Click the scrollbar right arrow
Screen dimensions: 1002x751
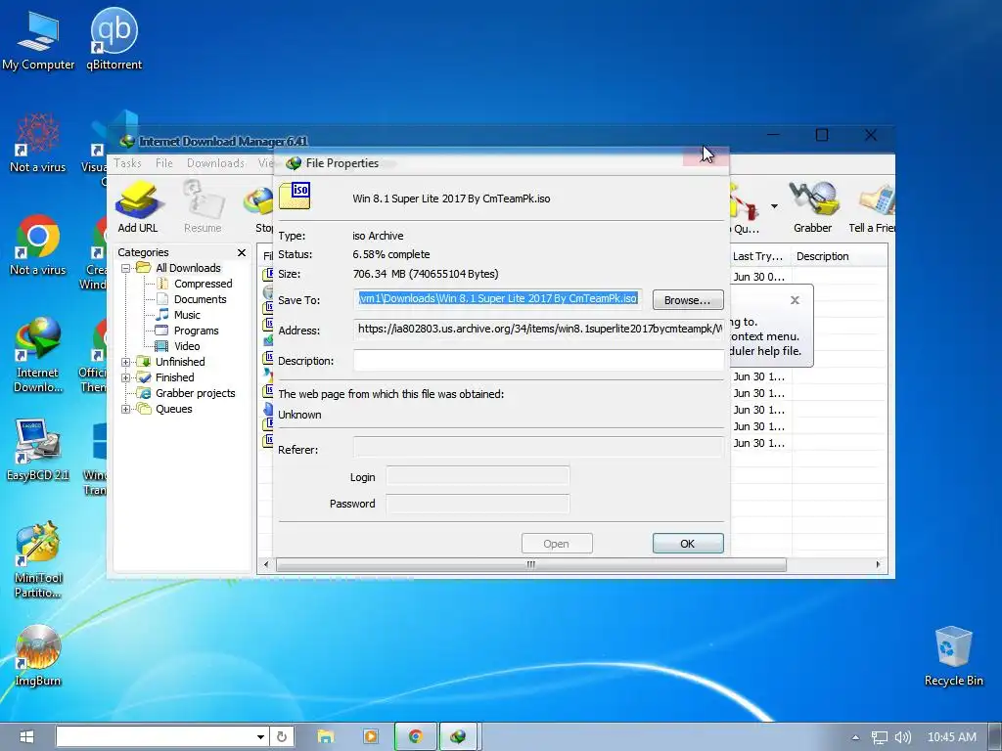pyautogui.click(x=879, y=565)
